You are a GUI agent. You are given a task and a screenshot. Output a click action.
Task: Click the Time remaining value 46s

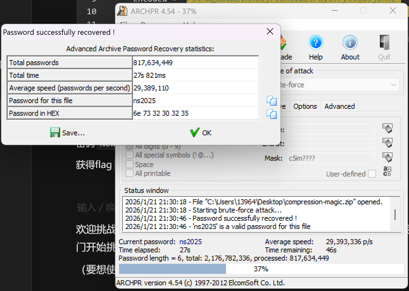(331, 250)
